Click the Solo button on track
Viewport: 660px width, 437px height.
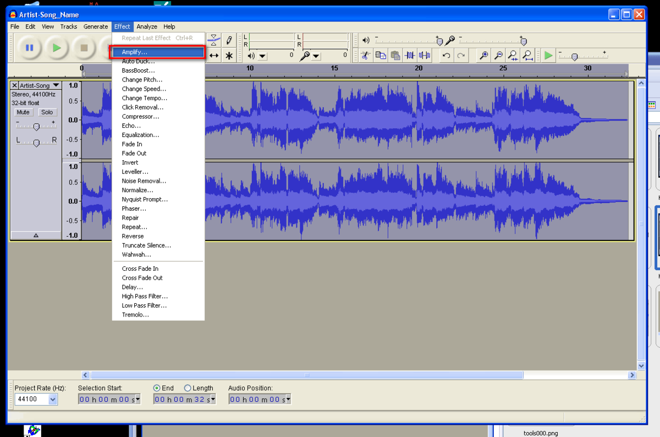pos(47,112)
